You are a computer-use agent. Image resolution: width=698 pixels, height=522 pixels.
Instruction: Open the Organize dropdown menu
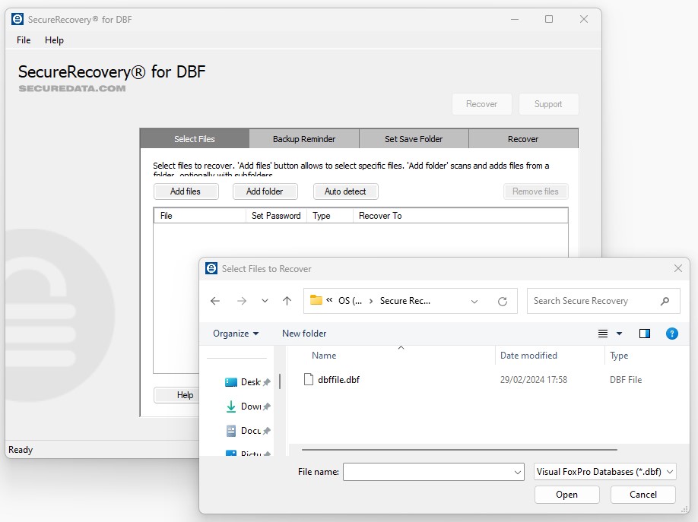pyautogui.click(x=236, y=334)
